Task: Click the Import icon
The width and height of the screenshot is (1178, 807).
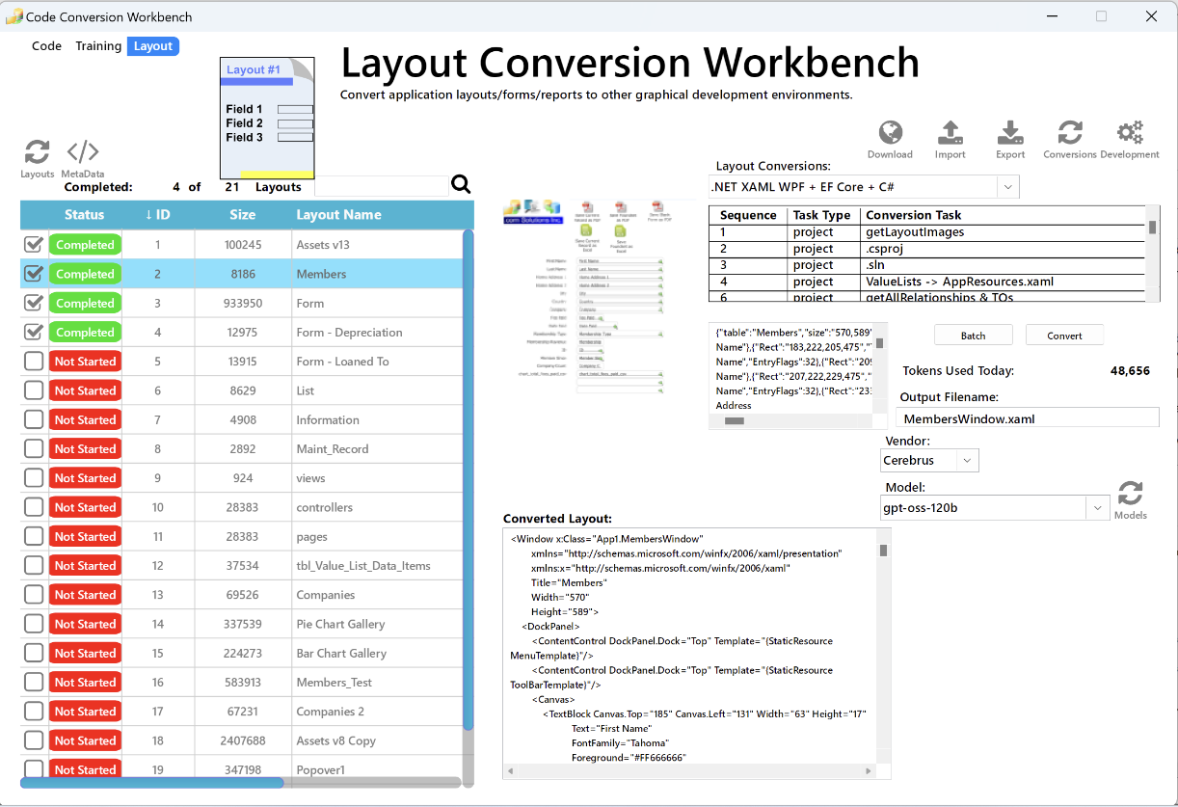Action: point(950,133)
